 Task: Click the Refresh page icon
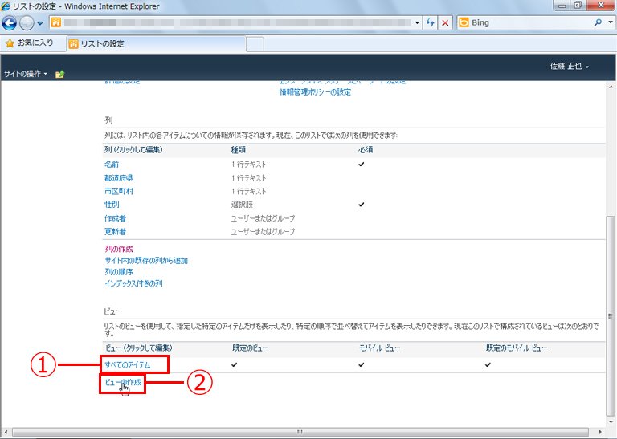430,22
